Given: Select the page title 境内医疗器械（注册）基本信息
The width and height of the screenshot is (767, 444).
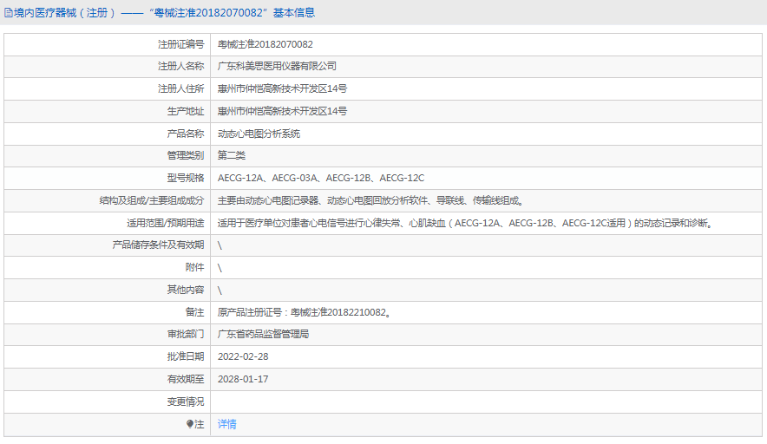Looking at the screenshot, I should 164,13.
